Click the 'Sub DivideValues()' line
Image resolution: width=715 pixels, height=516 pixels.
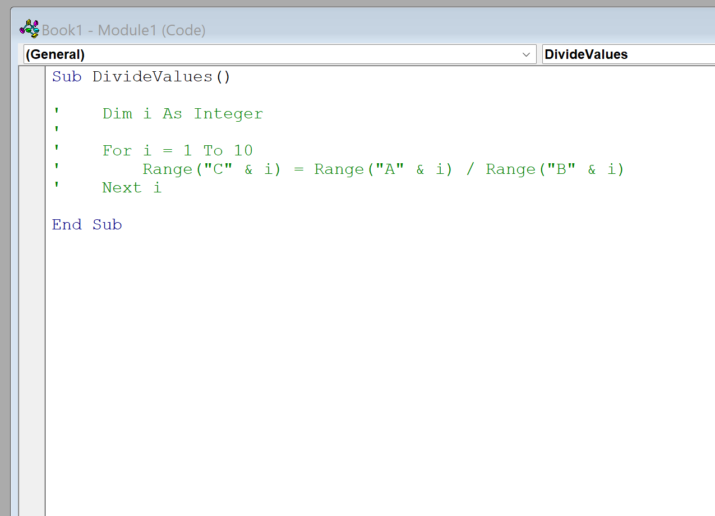[141, 77]
